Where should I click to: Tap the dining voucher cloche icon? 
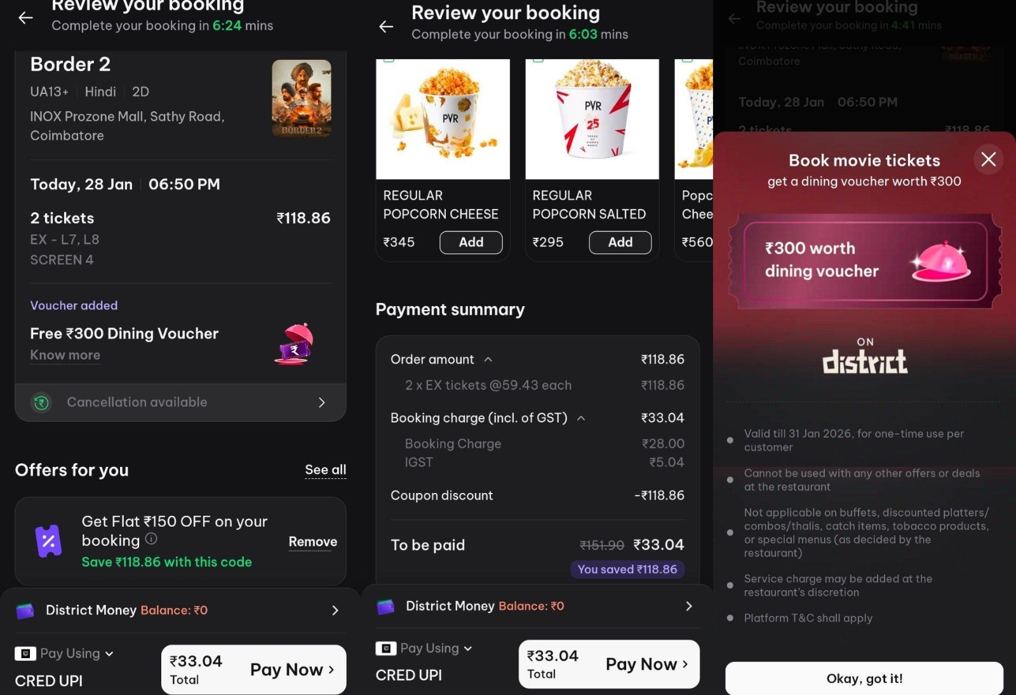click(295, 344)
